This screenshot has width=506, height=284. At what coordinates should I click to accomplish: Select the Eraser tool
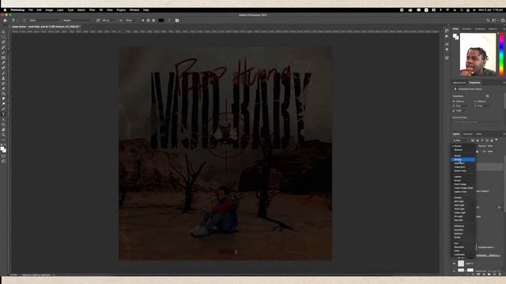3,88
